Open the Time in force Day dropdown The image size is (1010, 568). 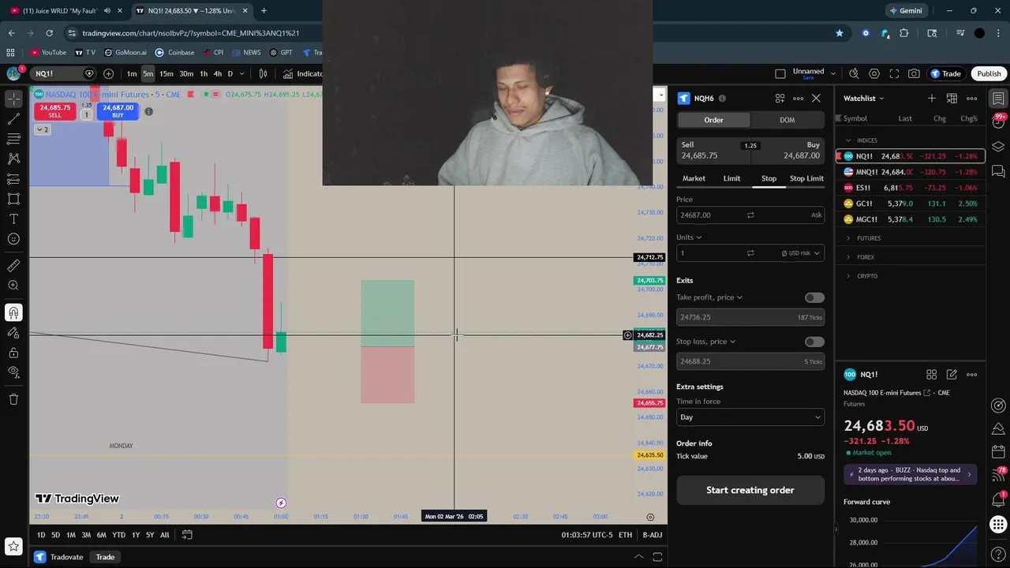[x=750, y=417]
